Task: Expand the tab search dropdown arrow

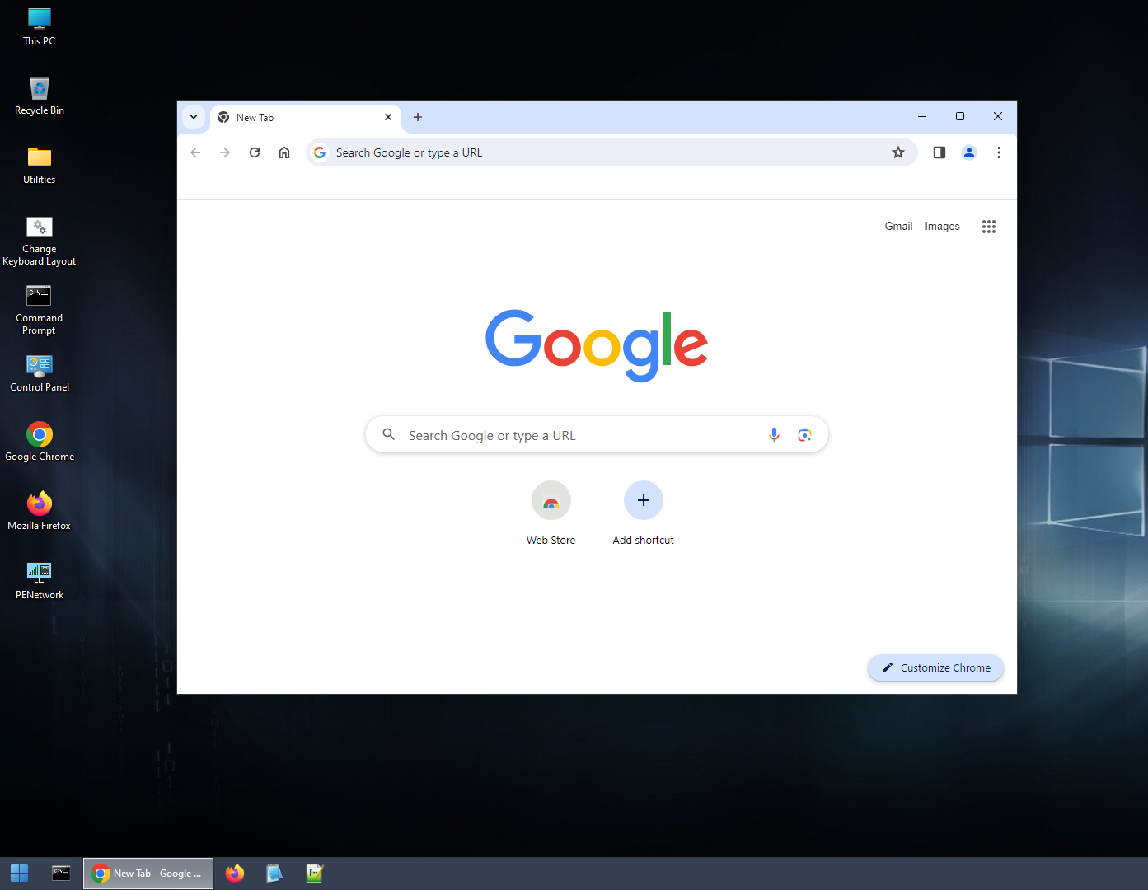Action: click(194, 117)
